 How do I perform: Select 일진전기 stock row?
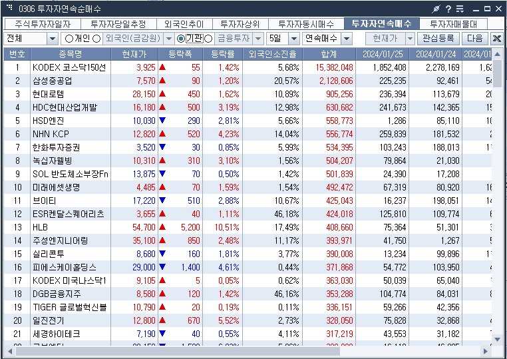248,320
